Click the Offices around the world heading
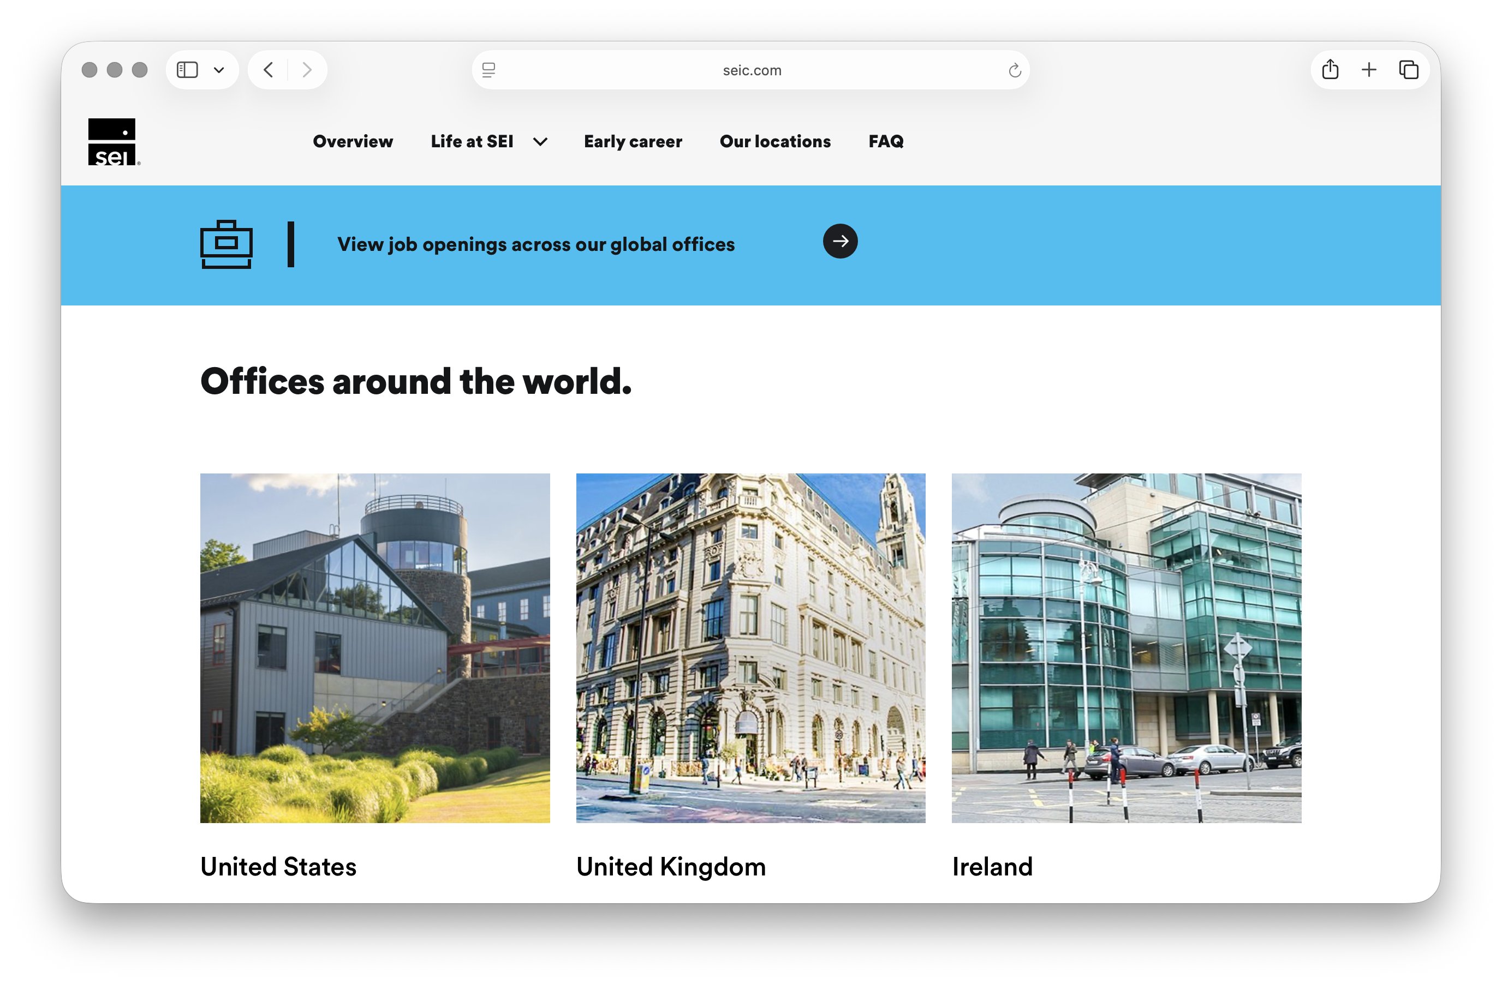Viewport: 1502px width, 984px height. pyautogui.click(x=416, y=382)
